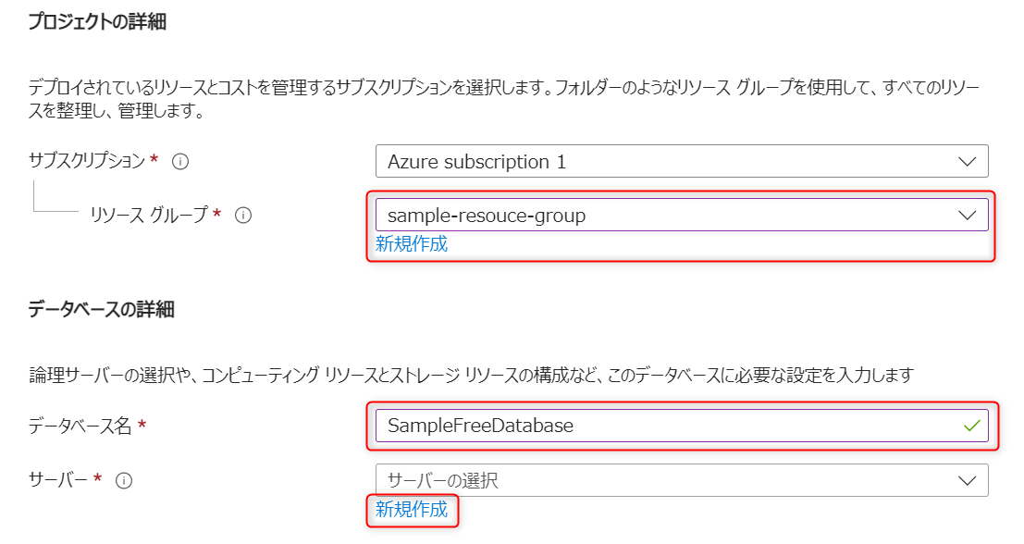Image resolution: width=1024 pixels, height=544 pixels.
Task: Click the サブスクリプション field label
Action: [88, 162]
